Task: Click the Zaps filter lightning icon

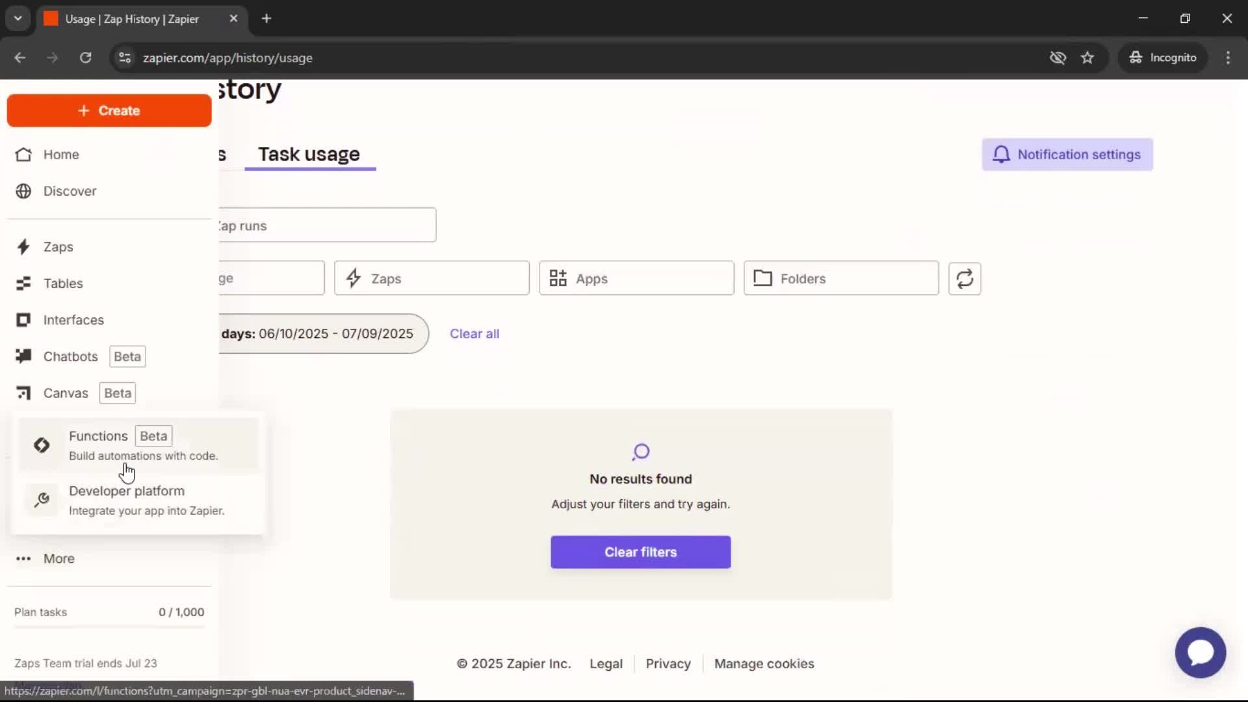Action: pos(354,278)
